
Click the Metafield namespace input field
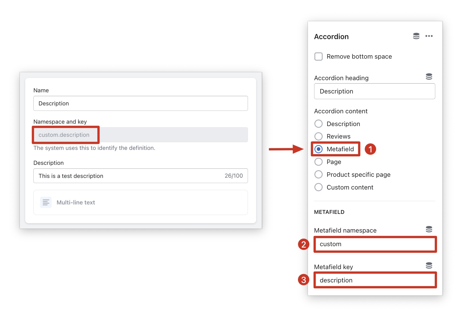(375, 244)
